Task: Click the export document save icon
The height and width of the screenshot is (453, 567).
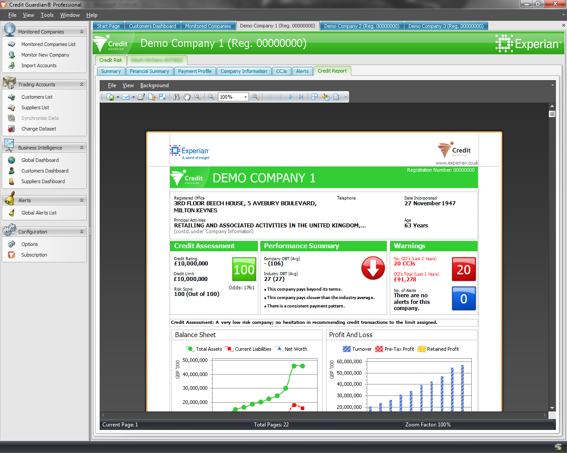Action: 111,97
